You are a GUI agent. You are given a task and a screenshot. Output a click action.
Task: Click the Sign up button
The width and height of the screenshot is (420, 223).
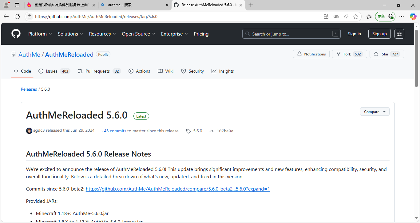379,34
